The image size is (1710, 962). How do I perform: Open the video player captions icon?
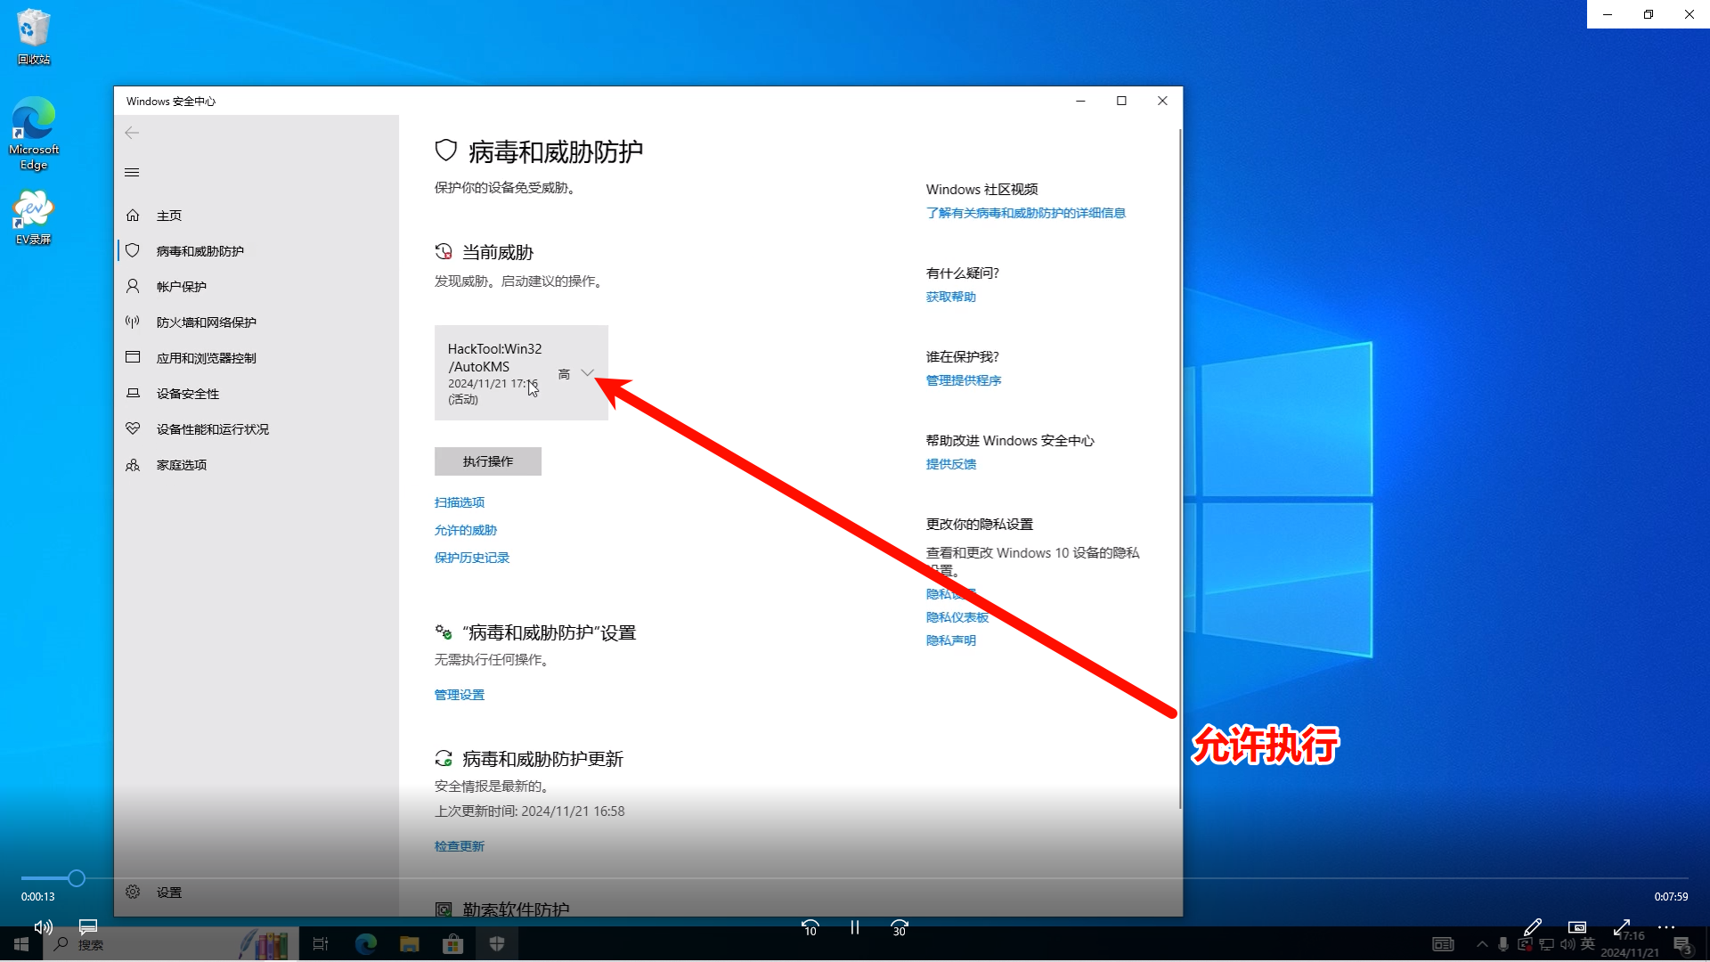pos(88,927)
